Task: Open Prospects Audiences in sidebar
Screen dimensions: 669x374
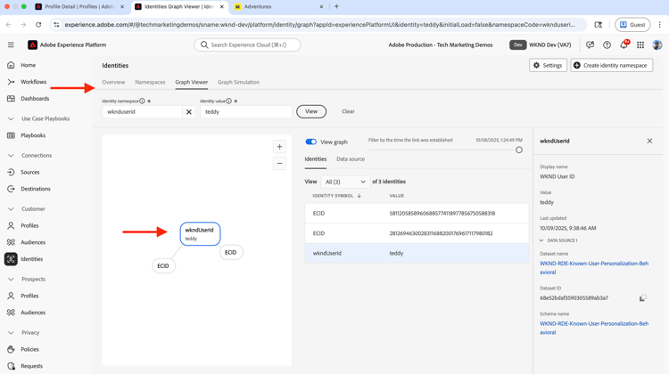Action: tap(33, 313)
